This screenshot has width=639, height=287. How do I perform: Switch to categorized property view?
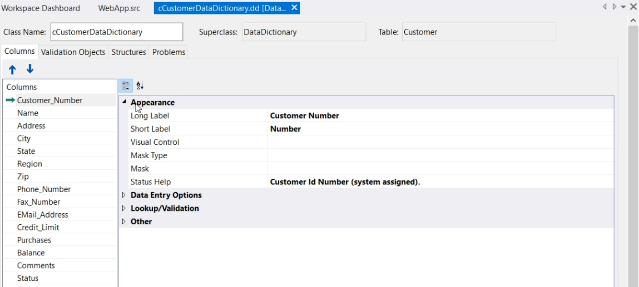tap(126, 85)
